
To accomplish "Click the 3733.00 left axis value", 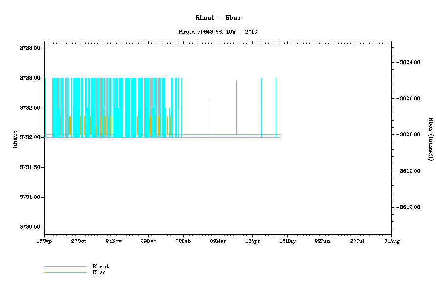I will click(29, 78).
